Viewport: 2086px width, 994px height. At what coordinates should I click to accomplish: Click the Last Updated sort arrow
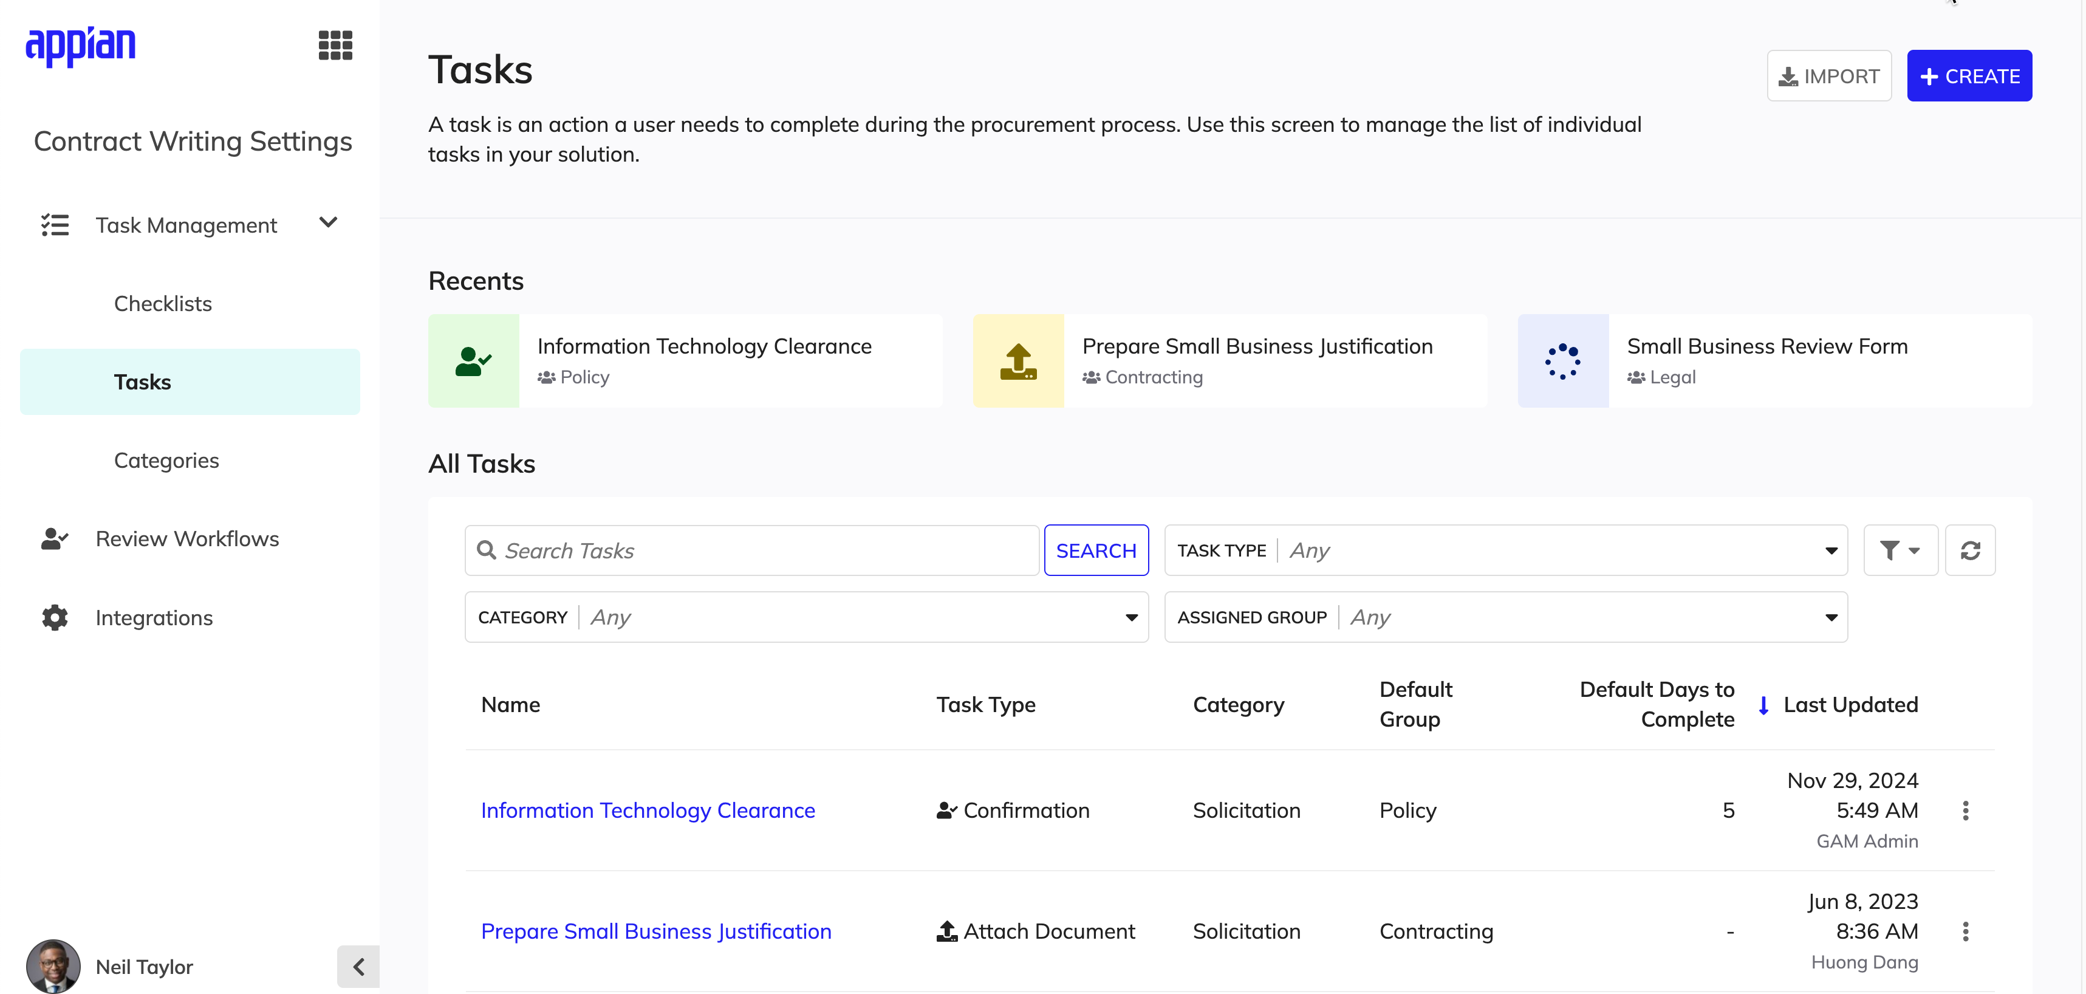point(1763,705)
